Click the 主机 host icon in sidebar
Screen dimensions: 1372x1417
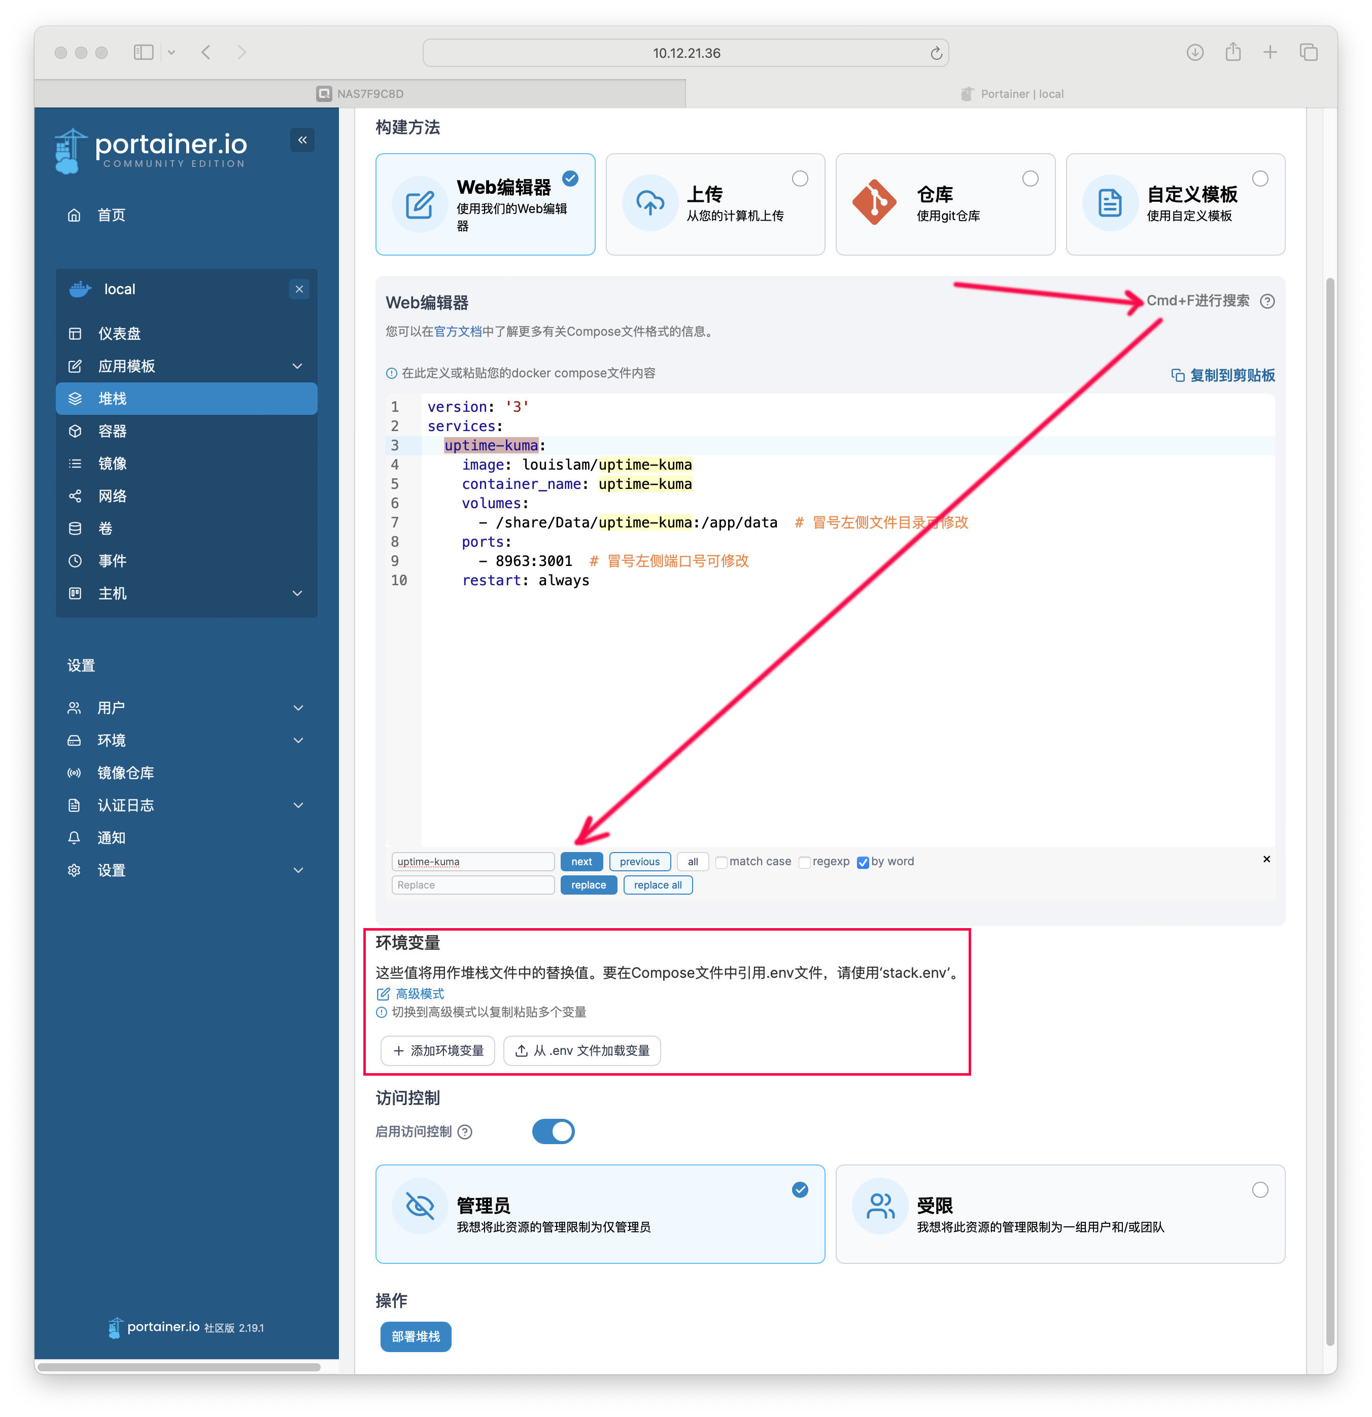coord(75,593)
